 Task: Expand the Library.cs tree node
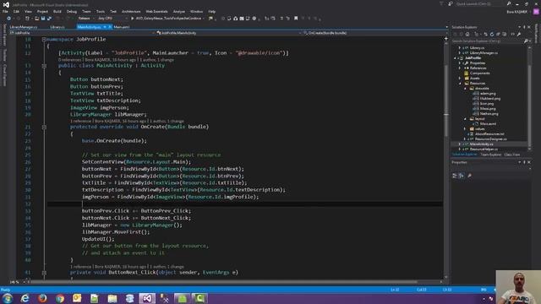pos(459,48)
